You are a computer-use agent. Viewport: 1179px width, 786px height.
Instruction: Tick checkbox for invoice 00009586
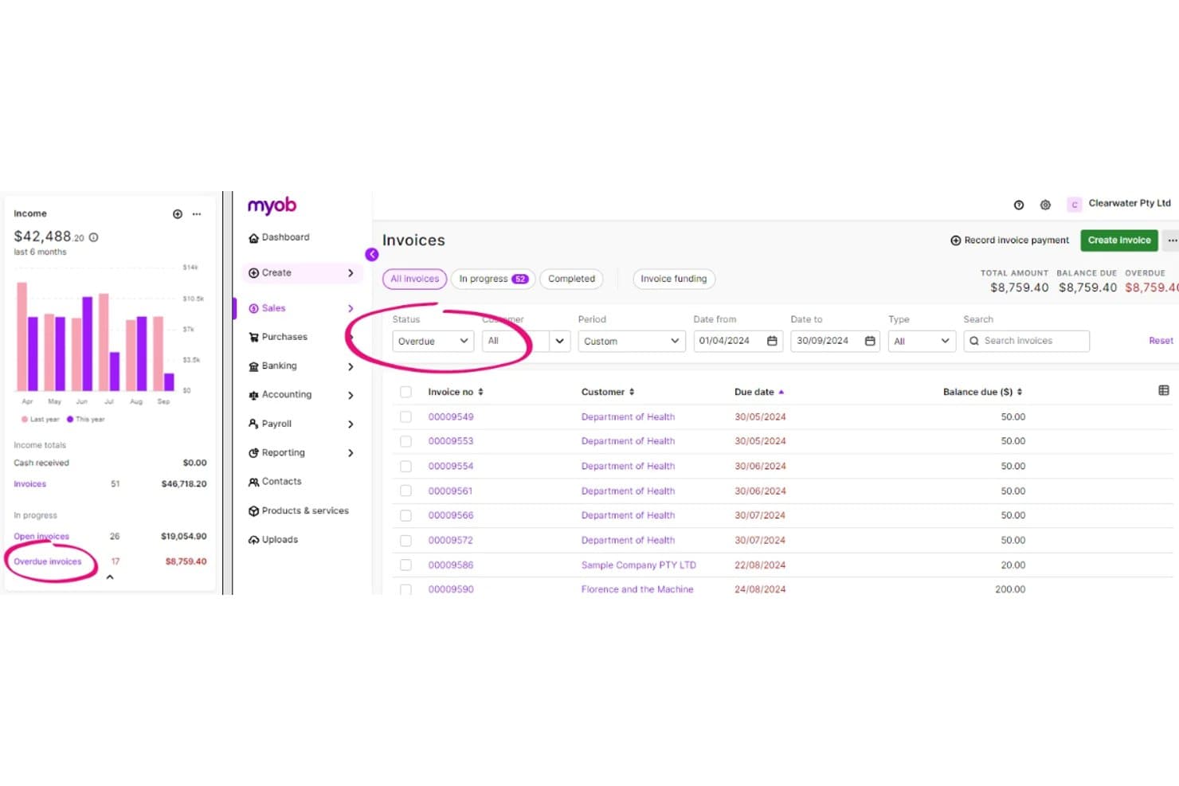click(x=406, y=565)
